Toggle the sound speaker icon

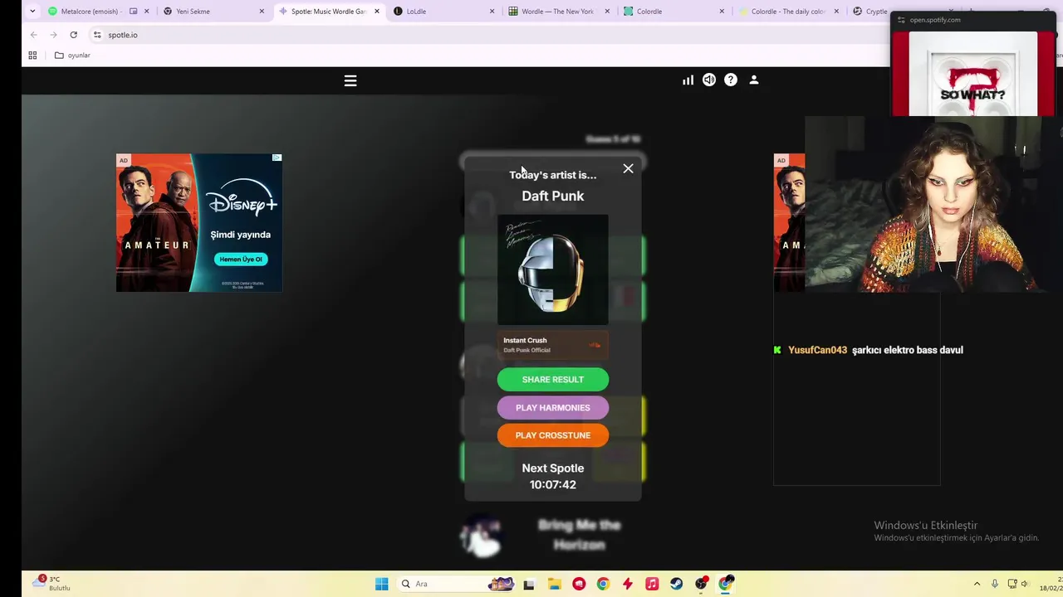pyautogui.click(x=709, y=80)
